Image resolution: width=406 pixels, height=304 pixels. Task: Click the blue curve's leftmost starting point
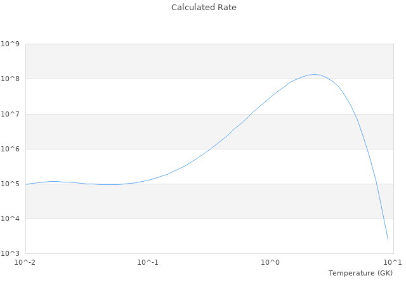coord(26,184)
